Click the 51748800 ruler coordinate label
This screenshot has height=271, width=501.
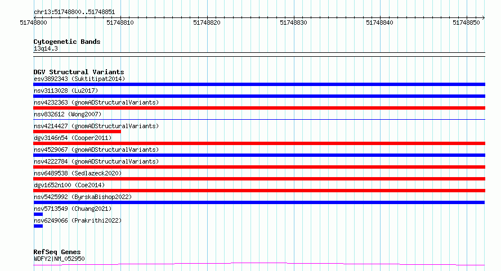[33, 22]
